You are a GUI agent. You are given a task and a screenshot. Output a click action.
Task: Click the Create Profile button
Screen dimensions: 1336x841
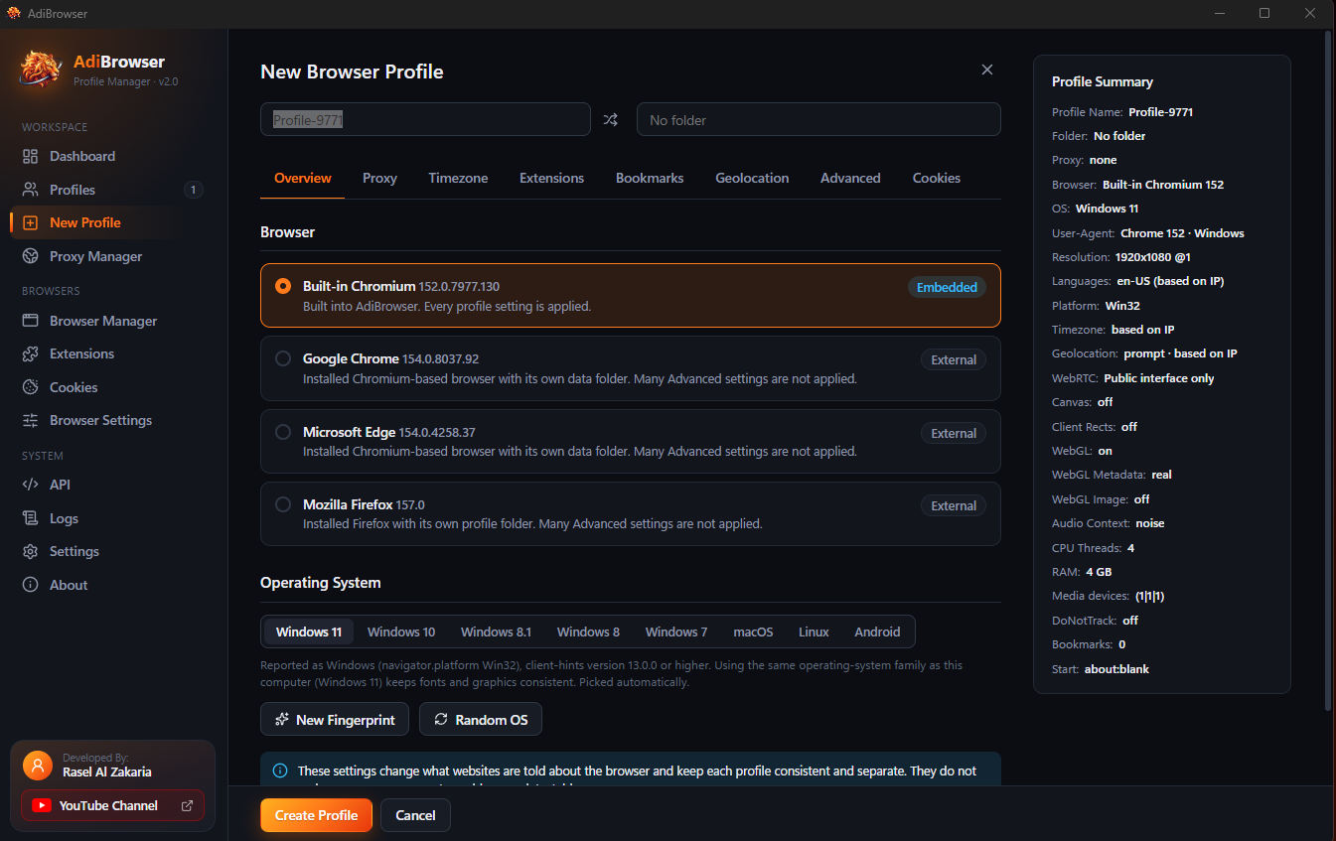[316, 815]
